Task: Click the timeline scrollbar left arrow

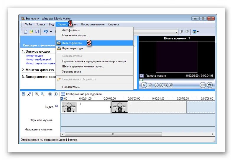Action: 63,134
